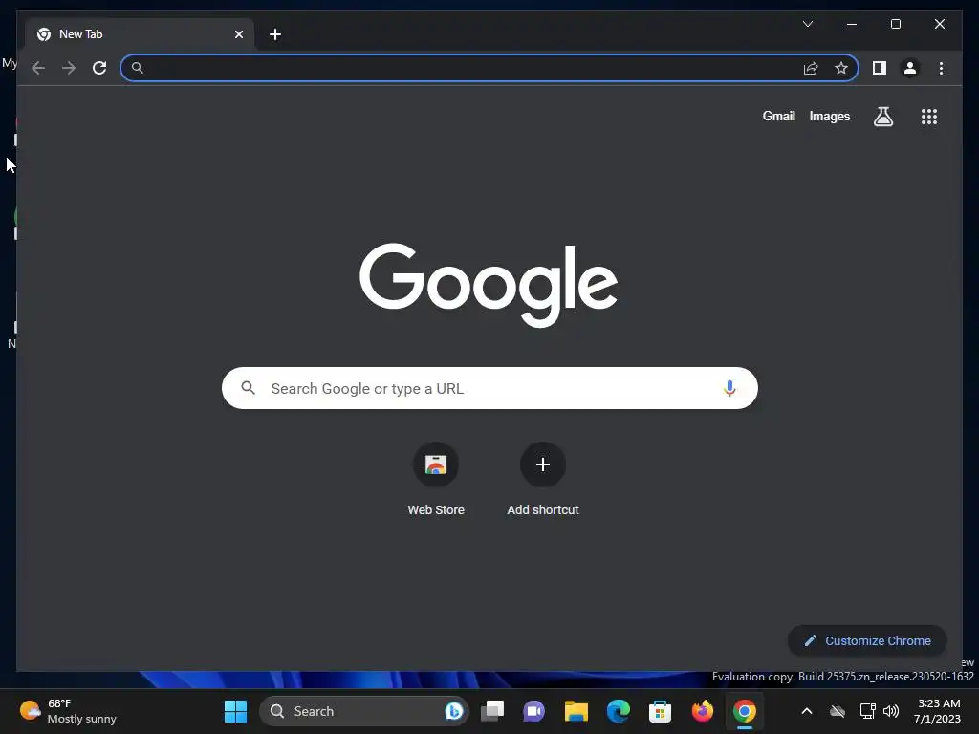Screen dimensions: 979x734
Task: Open File Explorer from taskbar
Action: [577, 711]
